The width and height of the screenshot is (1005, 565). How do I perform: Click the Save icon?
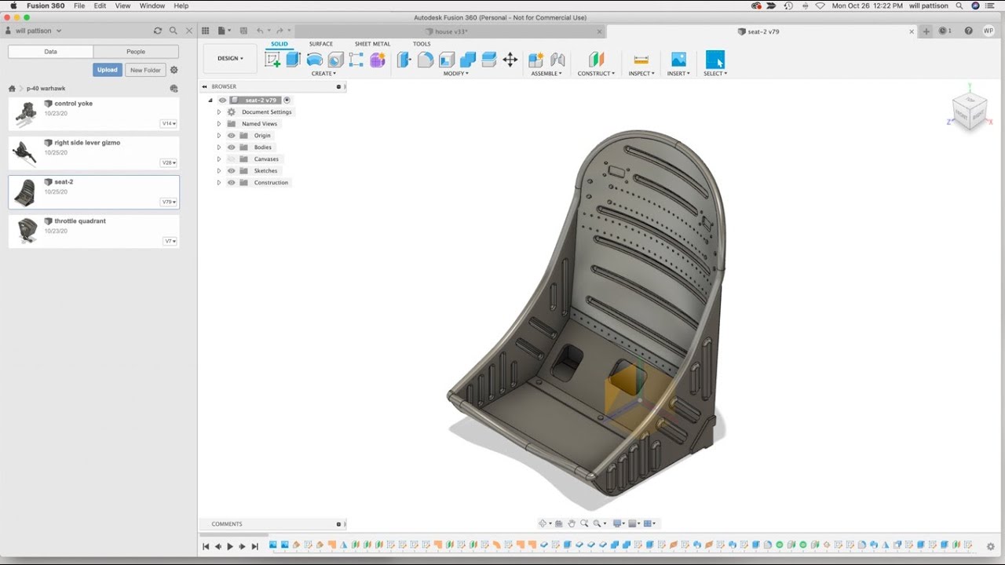click(243, 31)
